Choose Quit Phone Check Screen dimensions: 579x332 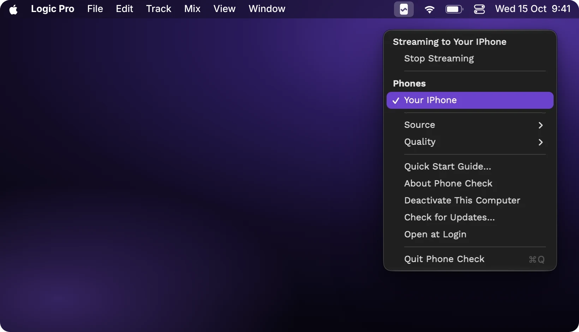point(470,259)
